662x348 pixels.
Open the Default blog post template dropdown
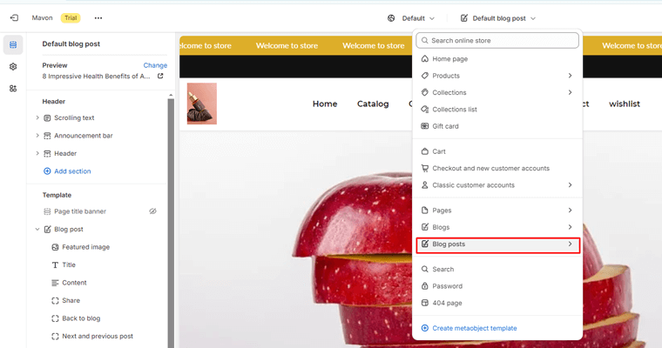[498, 18]
